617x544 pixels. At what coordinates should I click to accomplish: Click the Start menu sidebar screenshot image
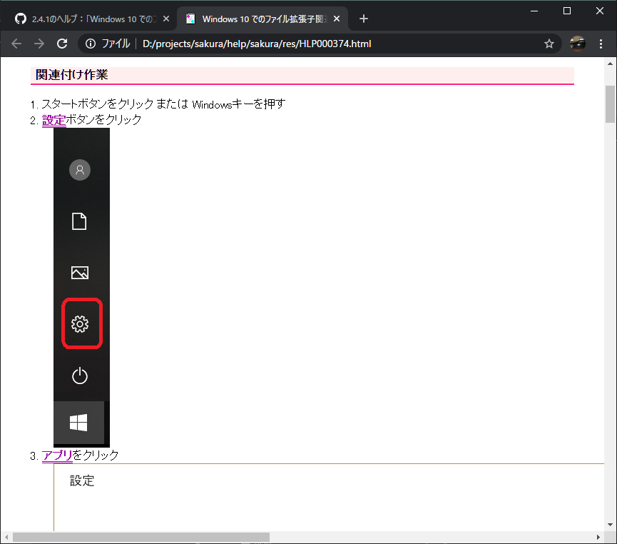[81, 288]
